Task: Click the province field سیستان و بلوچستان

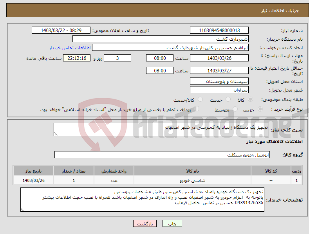Action: coord(219,81)
